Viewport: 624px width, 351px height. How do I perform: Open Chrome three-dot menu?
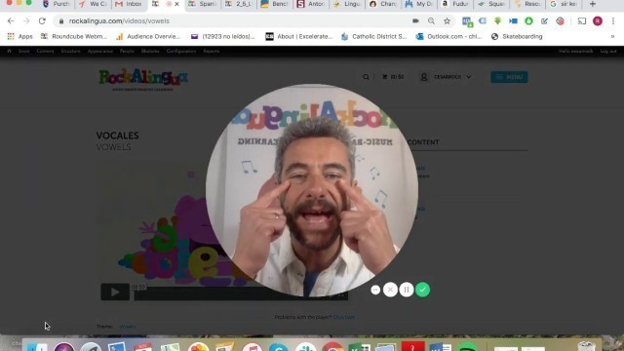pos(613,21)
